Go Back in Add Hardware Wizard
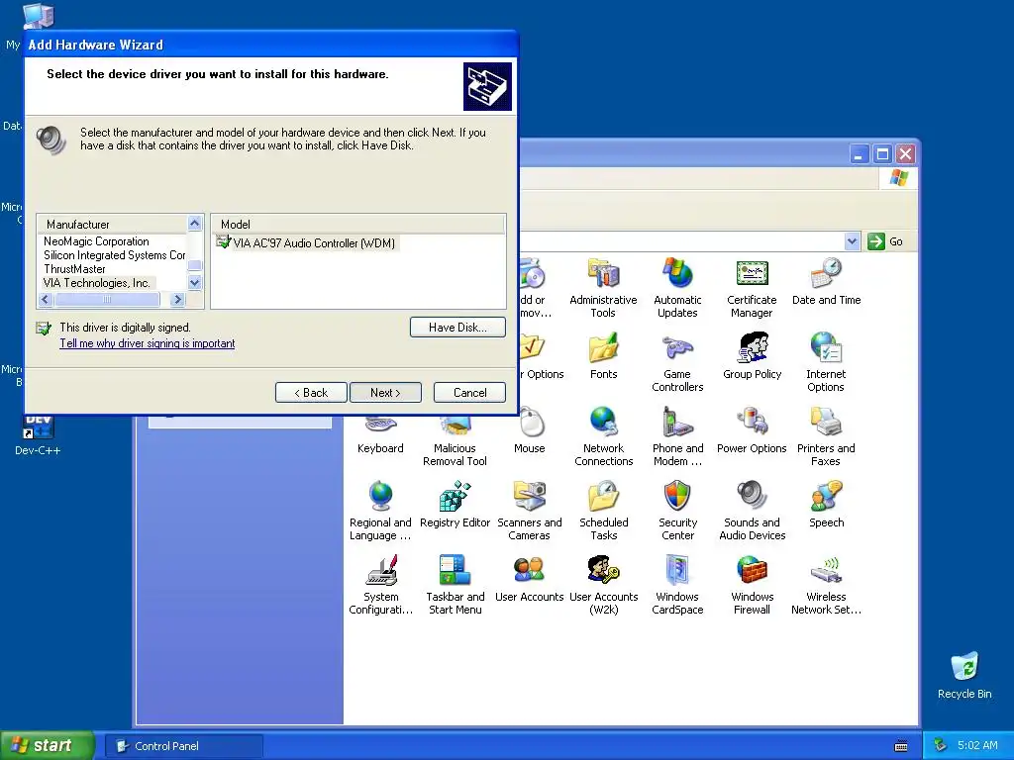1014x760 pixels. coord(311,392)
